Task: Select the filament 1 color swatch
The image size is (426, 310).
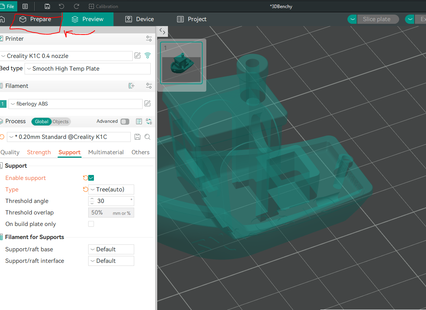Action: point(3,104)
